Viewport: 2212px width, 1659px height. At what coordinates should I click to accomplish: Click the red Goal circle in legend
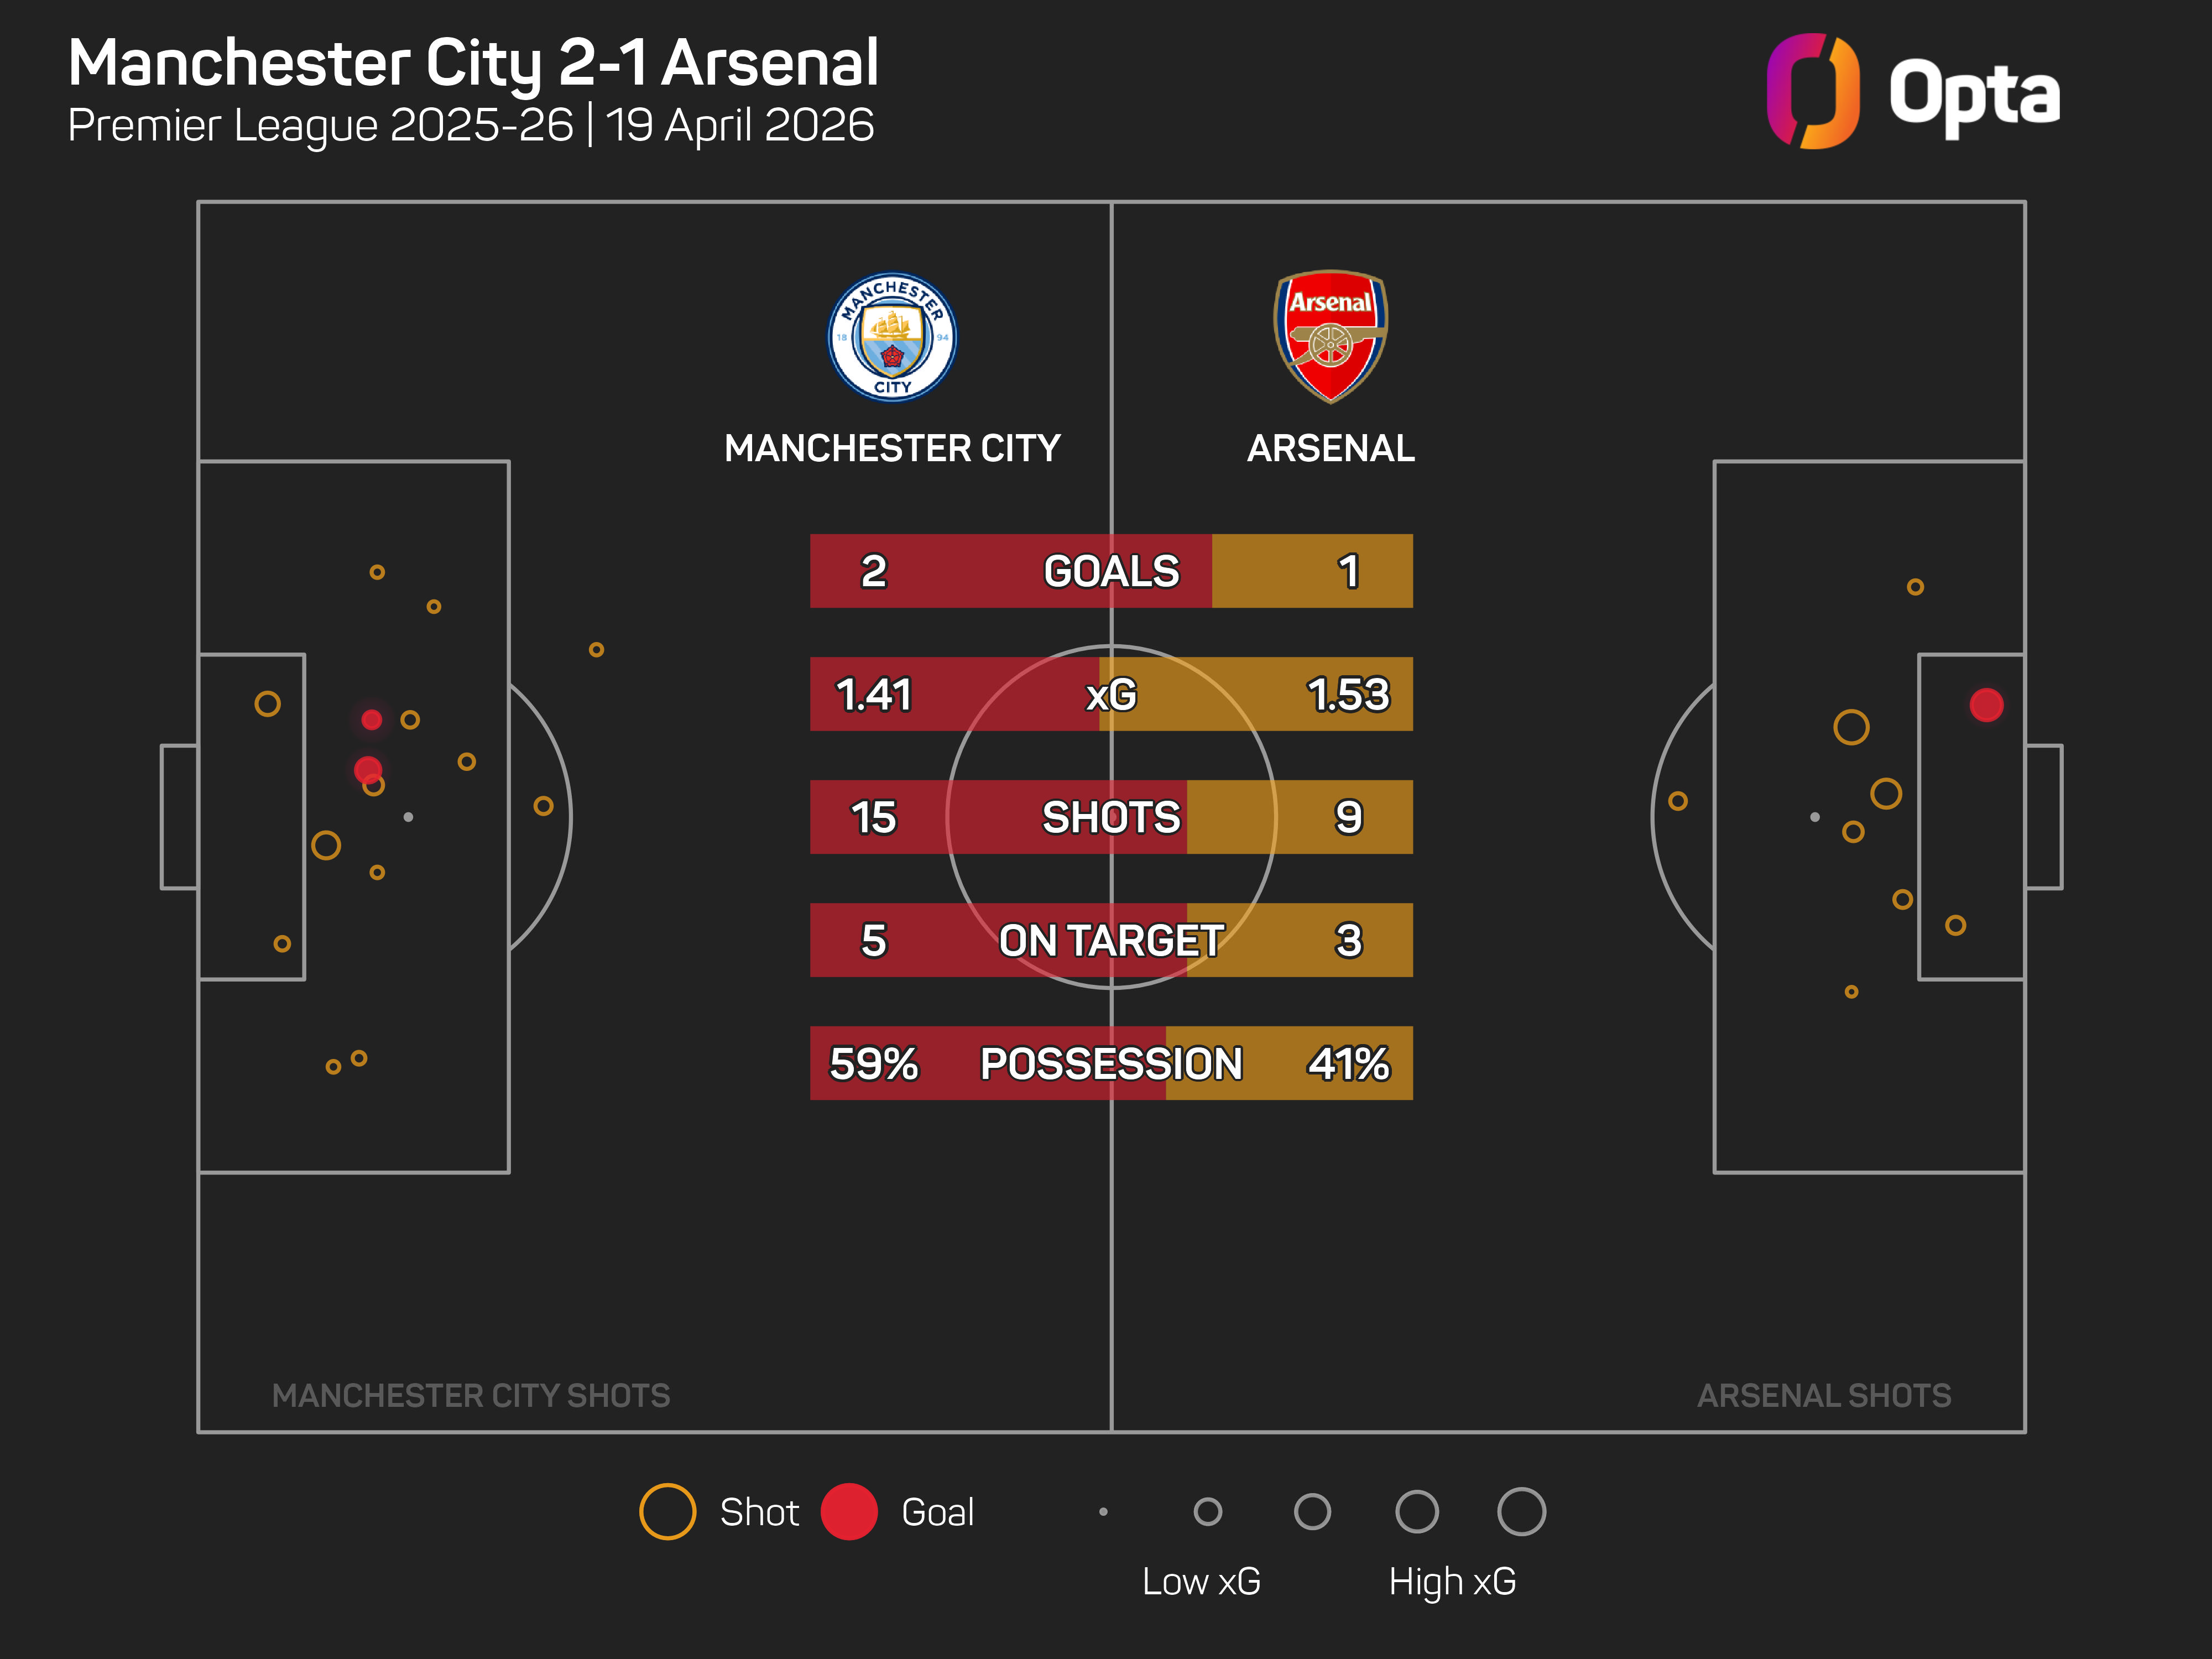(x=848, y=1511)
